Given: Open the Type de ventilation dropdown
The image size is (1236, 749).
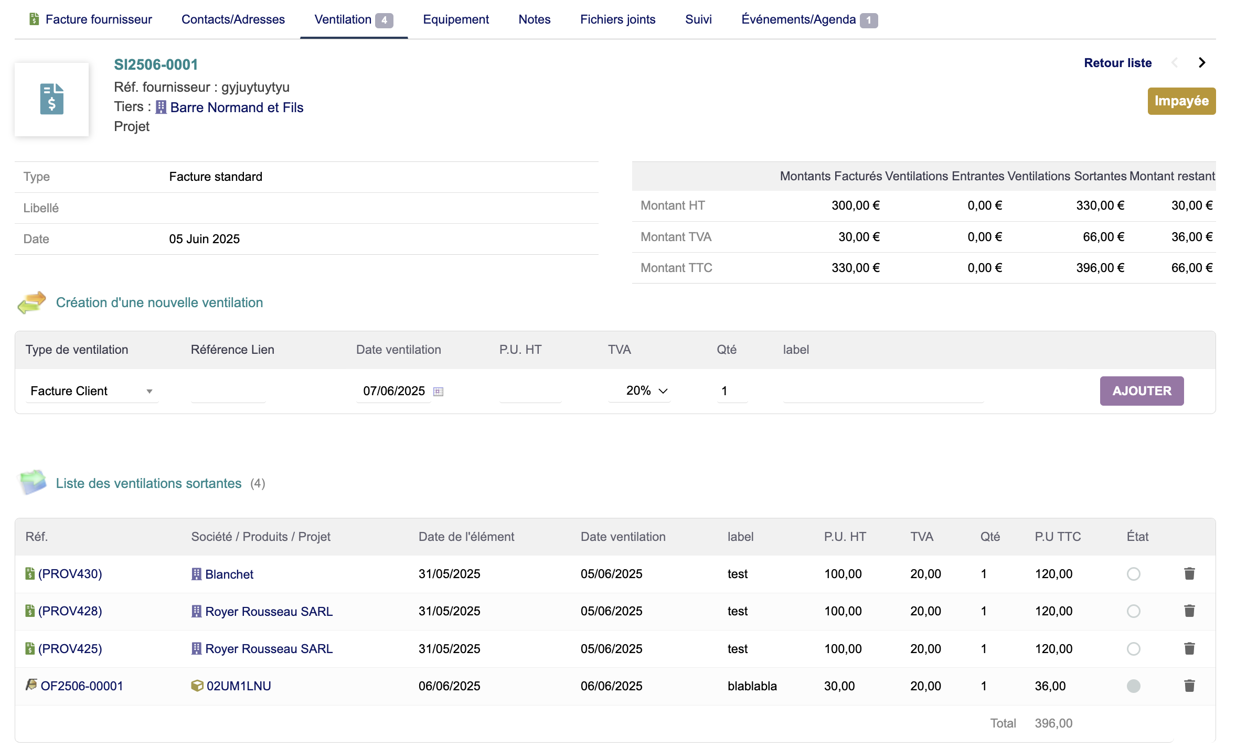Looking at the screenshot, I should pos(91,391).
